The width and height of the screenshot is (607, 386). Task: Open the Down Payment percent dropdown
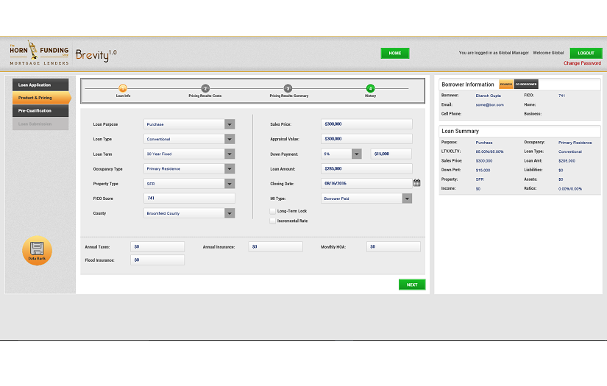coord(357,154)
